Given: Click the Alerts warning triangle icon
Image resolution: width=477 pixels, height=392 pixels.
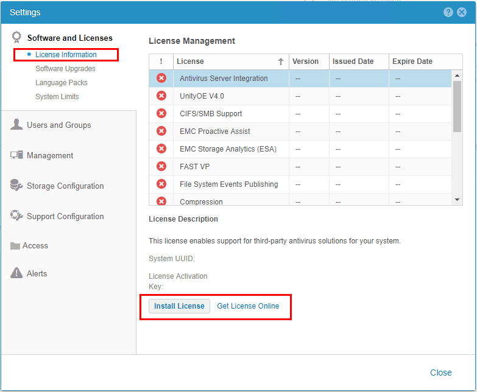Looking at the screenshot, I should click(x=16, y=273).
